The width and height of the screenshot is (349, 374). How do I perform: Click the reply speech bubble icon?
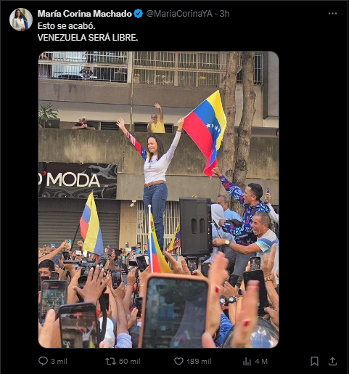click(43, 361)
